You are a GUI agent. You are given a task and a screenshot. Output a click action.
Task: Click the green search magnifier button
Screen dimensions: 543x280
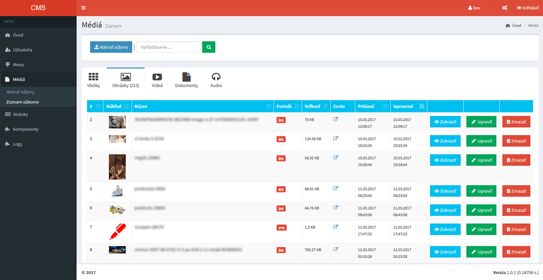(x=209, y=47)
